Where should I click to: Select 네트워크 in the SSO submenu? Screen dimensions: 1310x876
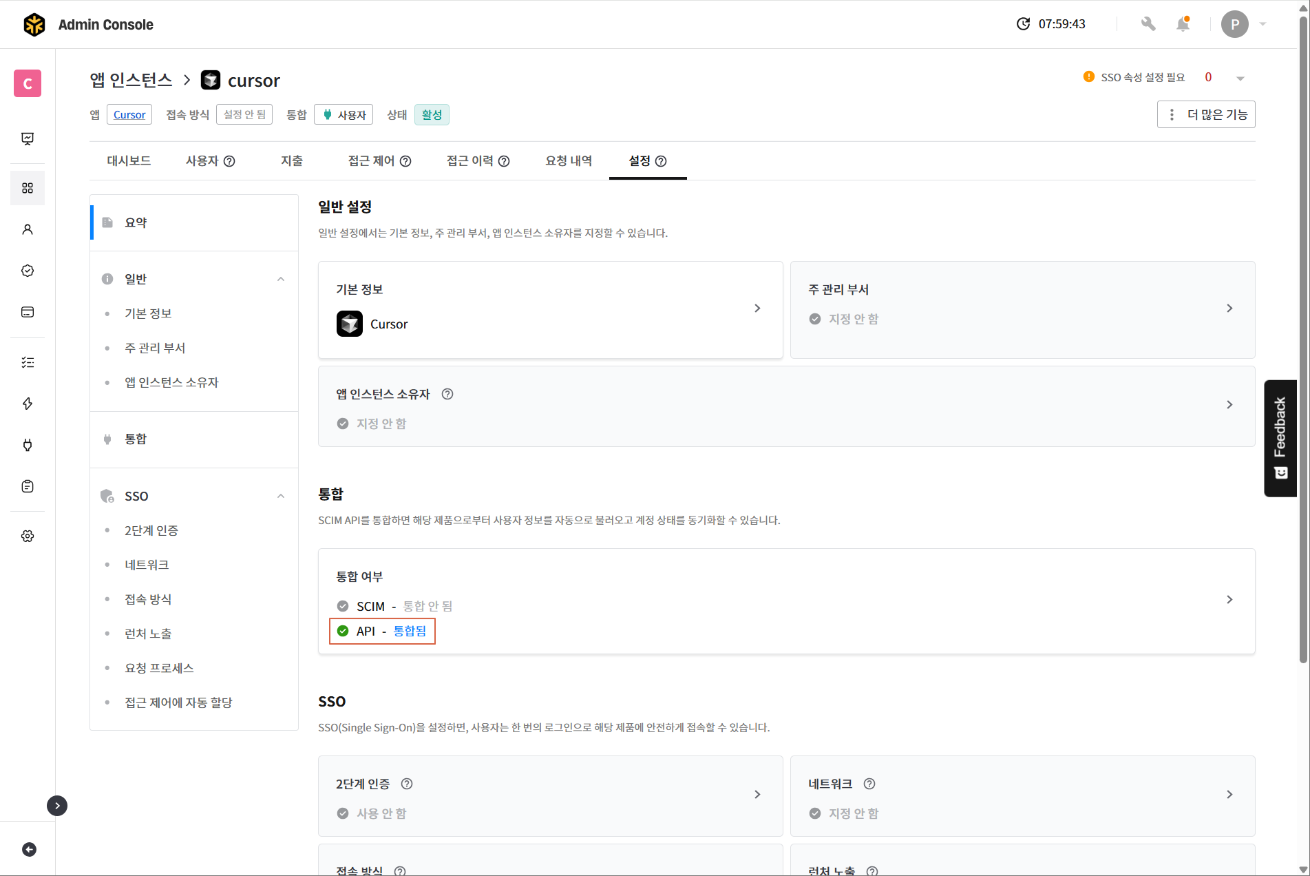(x=147, y=565)
